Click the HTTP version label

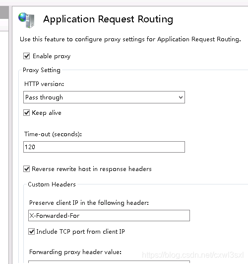point(44,84)
